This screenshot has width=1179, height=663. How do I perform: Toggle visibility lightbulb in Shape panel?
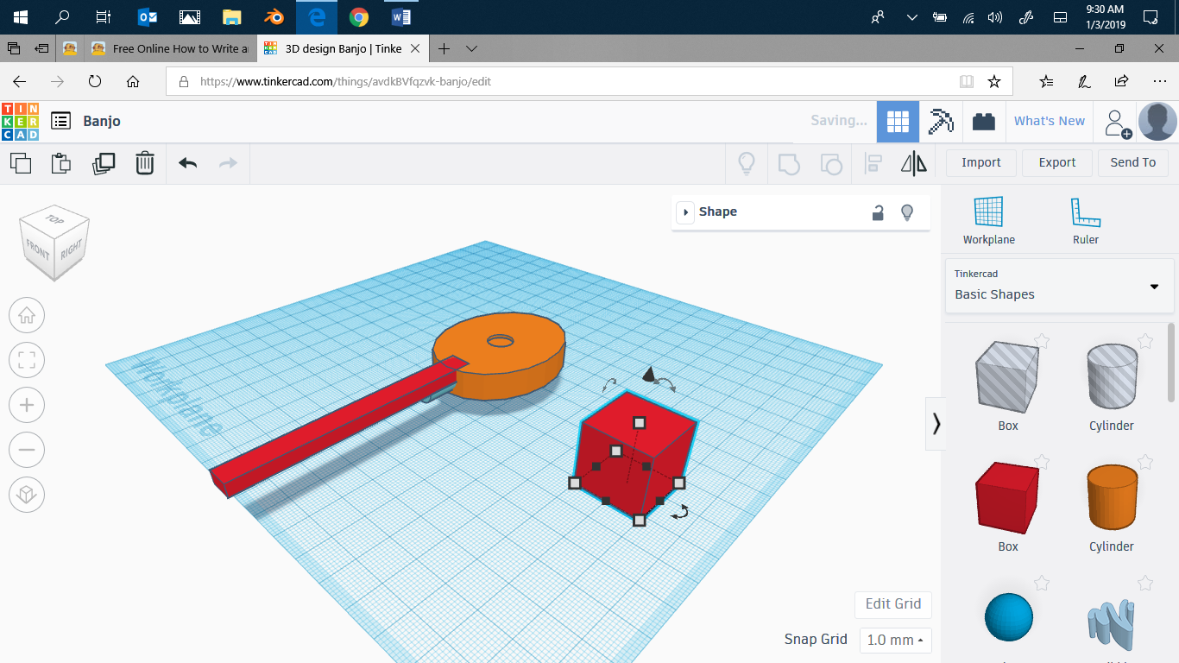pyautogui.click(x=907, y=212)
